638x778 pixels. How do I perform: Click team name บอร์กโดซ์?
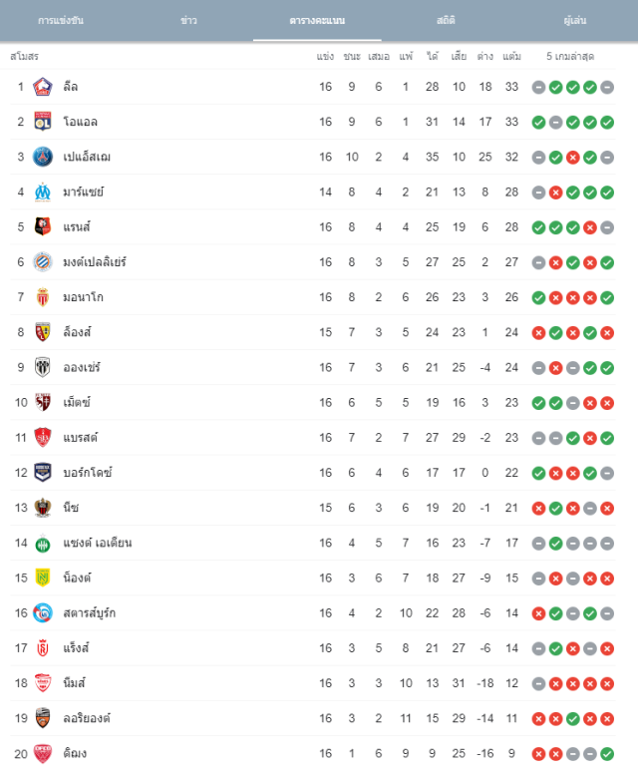tap(88, 473)
